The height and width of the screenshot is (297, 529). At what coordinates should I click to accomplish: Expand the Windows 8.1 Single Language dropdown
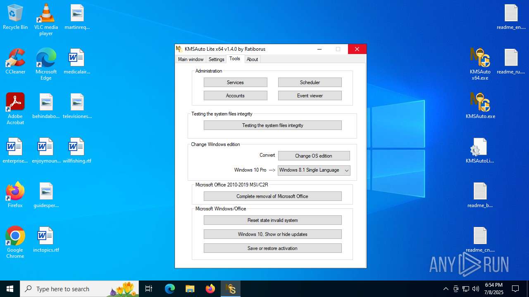[314, 170]
